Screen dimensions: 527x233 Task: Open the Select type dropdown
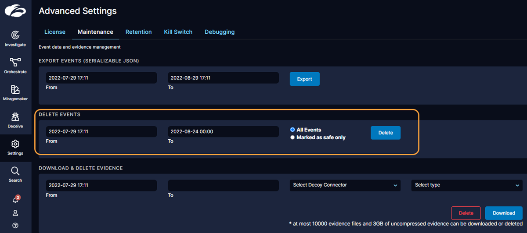(466, 185)
